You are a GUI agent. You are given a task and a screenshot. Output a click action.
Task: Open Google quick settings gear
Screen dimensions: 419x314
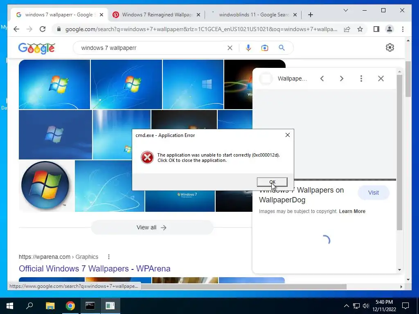click(390, 47)
